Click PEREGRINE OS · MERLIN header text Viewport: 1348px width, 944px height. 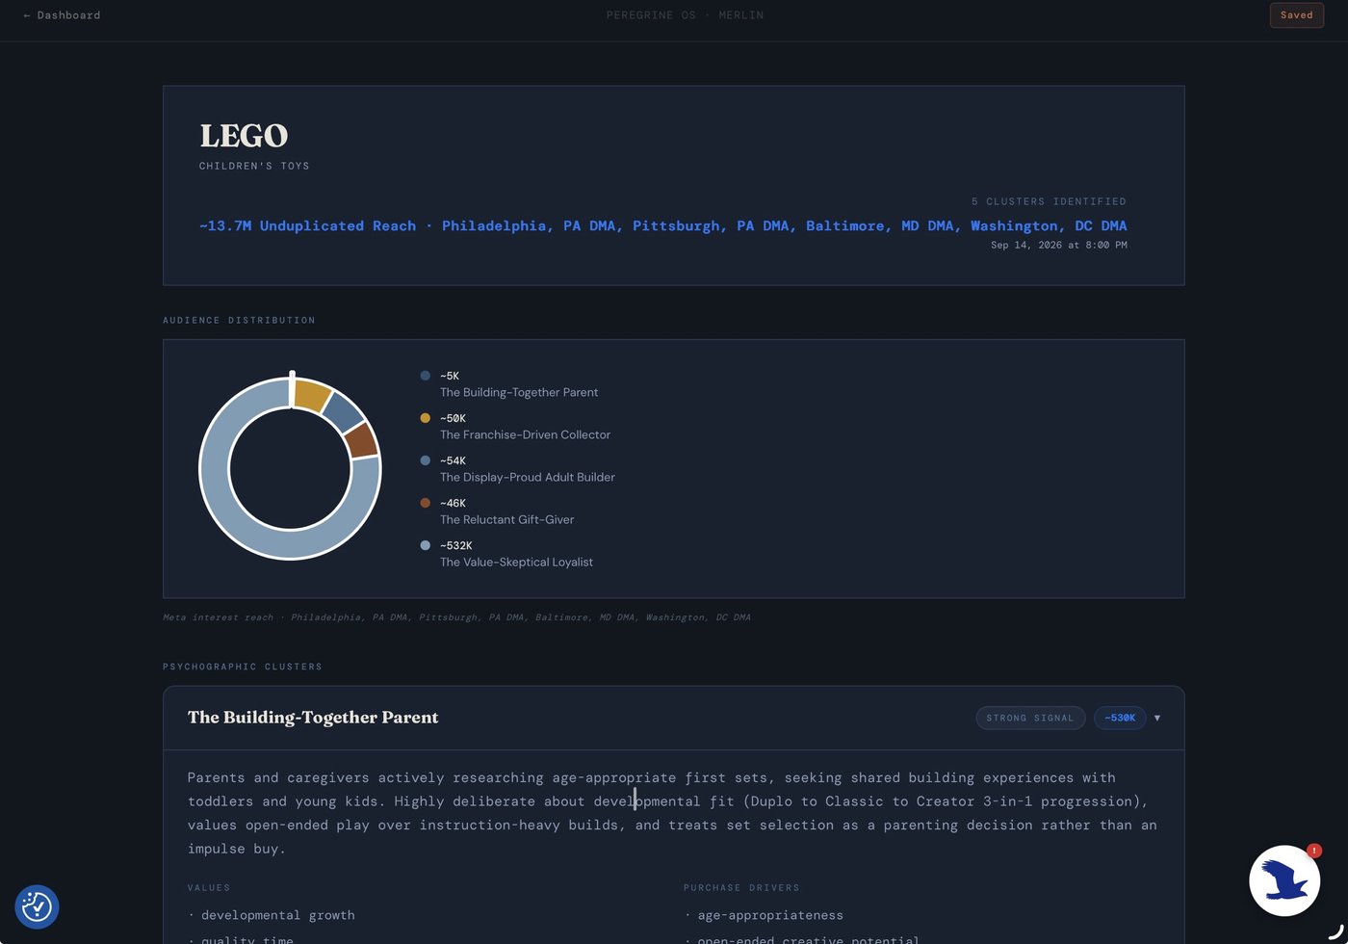[685, 15]
